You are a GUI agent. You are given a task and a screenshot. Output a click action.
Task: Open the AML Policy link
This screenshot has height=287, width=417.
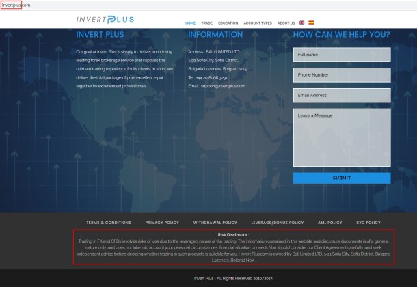click(x=329, y=223)
